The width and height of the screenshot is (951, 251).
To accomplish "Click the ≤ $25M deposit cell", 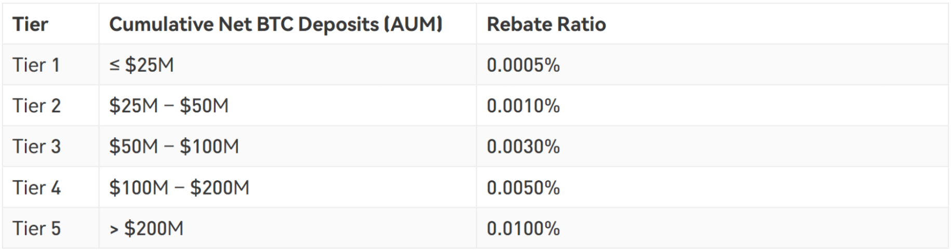I will 141,65.
